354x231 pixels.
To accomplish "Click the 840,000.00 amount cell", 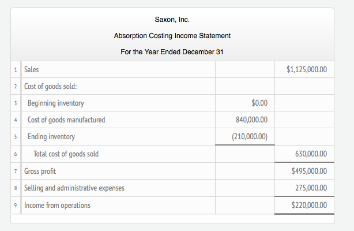I will pyautogui.click(x=254, y=120).
